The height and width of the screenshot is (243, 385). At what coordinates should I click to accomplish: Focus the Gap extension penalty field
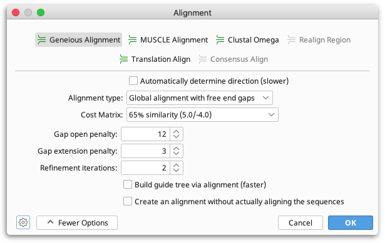click(145, 151)
